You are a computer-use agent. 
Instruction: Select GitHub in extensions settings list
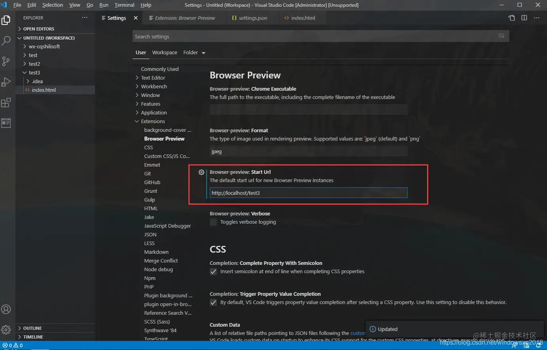(152, 183)
